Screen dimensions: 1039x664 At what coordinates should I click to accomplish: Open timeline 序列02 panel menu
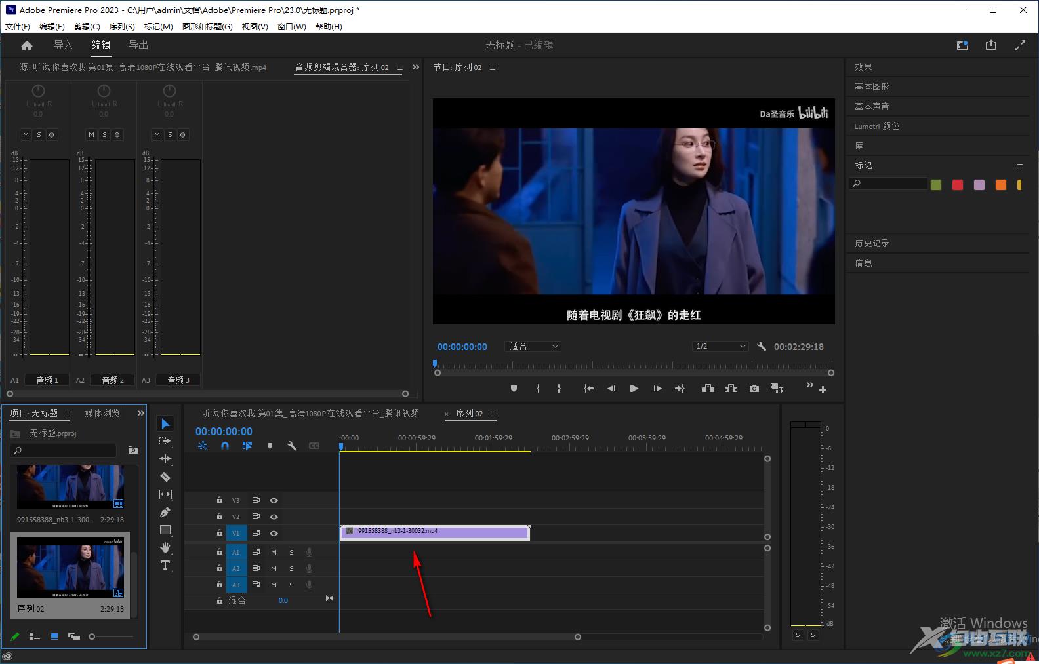(x=494, y=414)
